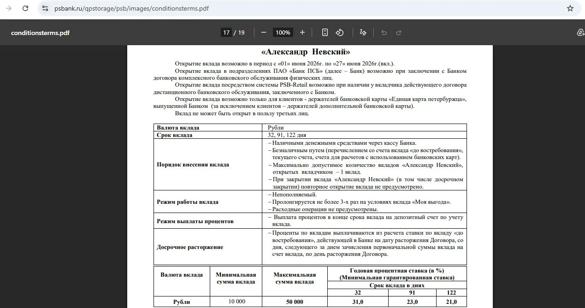Screen dimensions: 585x308
Task: Select the heading «Александр Невский»
Action: coord(306,52)
